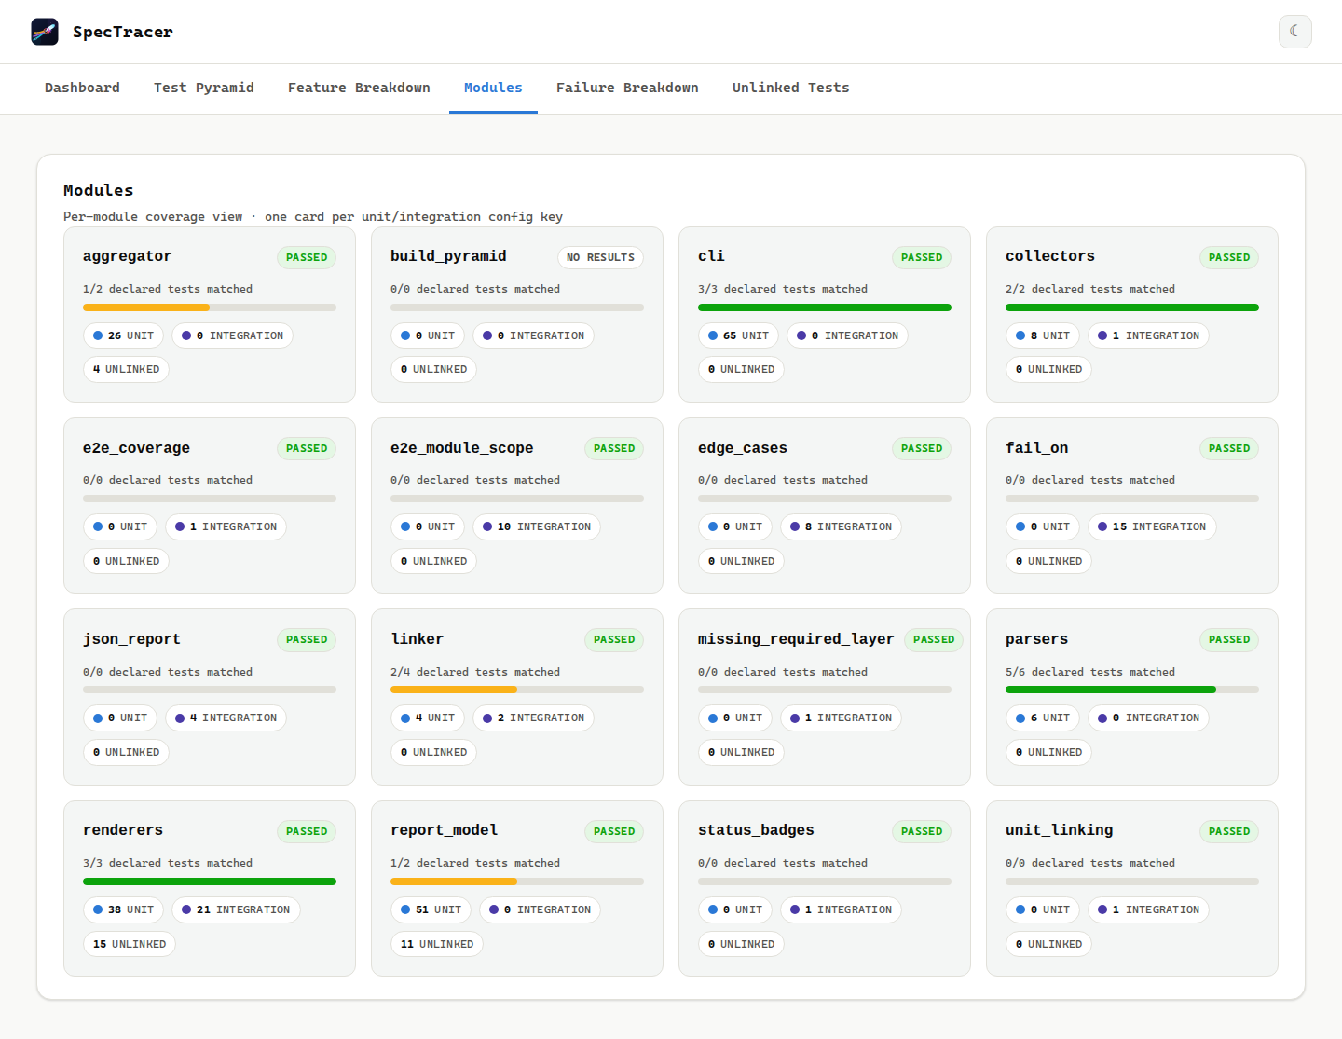Click "5/6 declared tests matched" in parsers
This screenshot has width=1342, height=1039.
(1090, 672)
